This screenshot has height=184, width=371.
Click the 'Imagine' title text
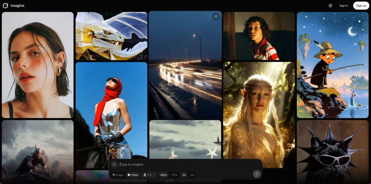[x=17, y=6]
